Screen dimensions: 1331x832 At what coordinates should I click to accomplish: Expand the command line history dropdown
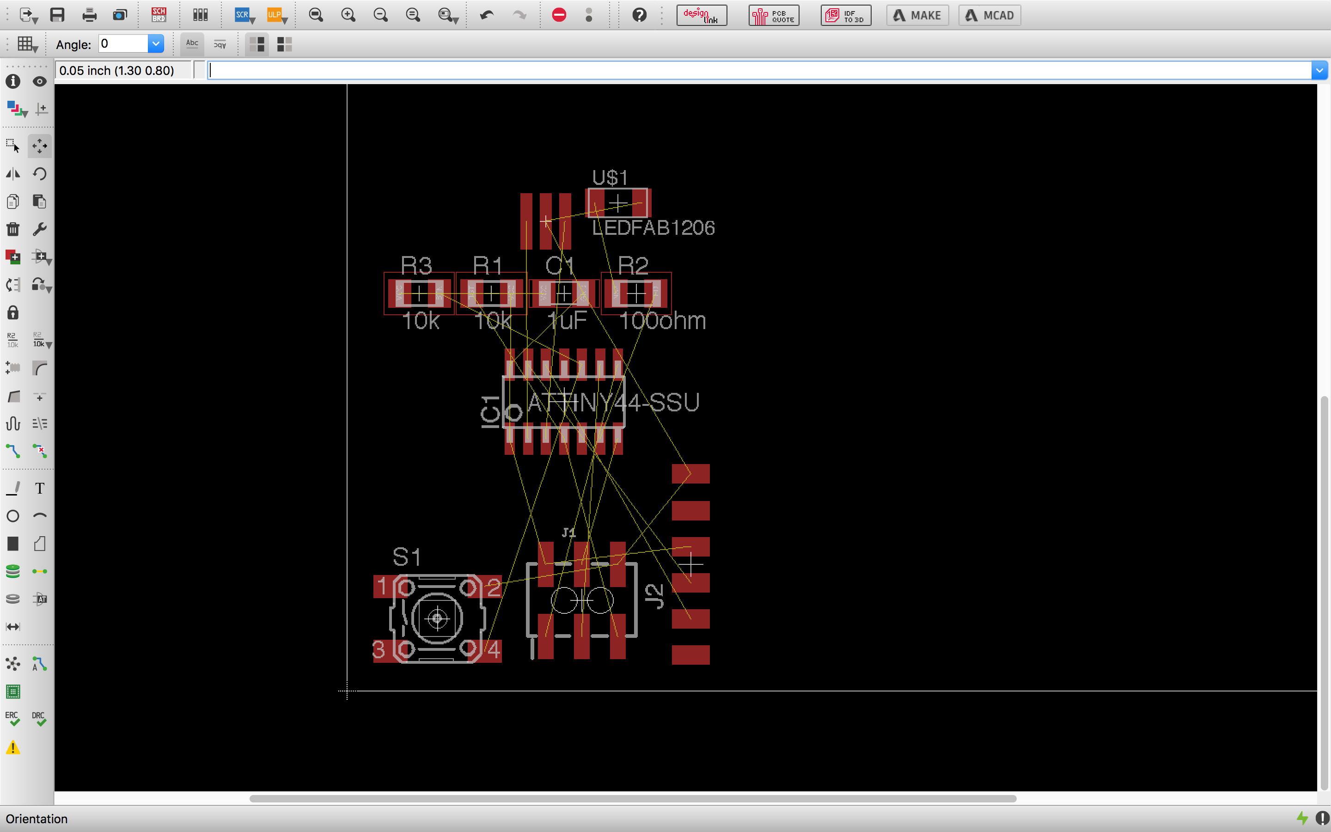click(1319, 70)
